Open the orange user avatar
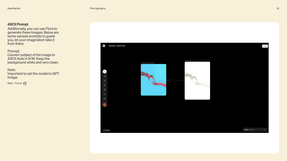Viewport: 287px width, 161px height. pos(105,105)
